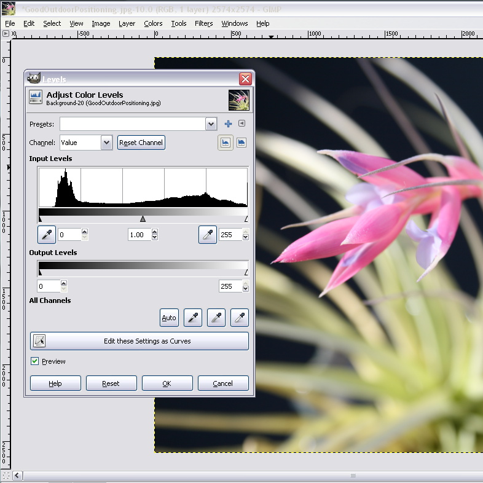
Task: Open the Select menu
Action: click(52, 23)
